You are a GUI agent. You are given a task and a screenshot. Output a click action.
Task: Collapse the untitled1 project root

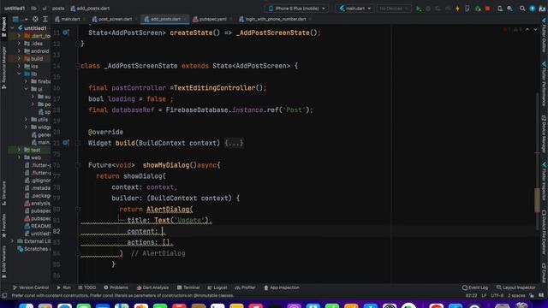point(13,28)
